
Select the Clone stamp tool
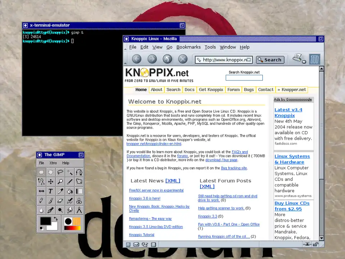pos(79,201)
